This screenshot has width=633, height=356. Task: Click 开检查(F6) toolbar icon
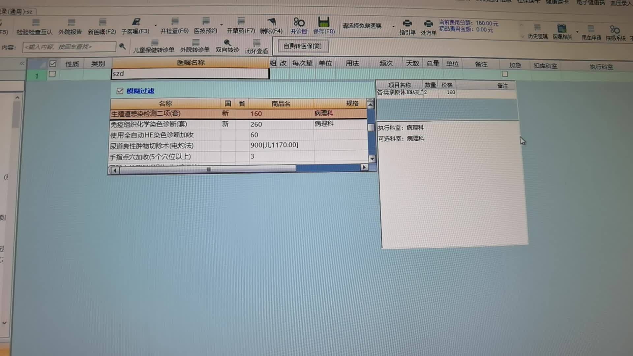(x=174, y=26)
